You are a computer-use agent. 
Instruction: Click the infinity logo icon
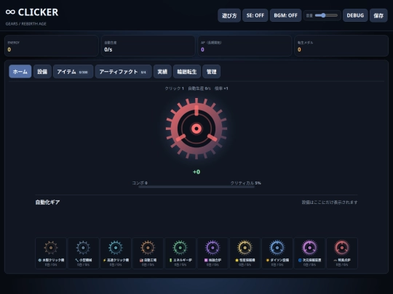(10, 12)
